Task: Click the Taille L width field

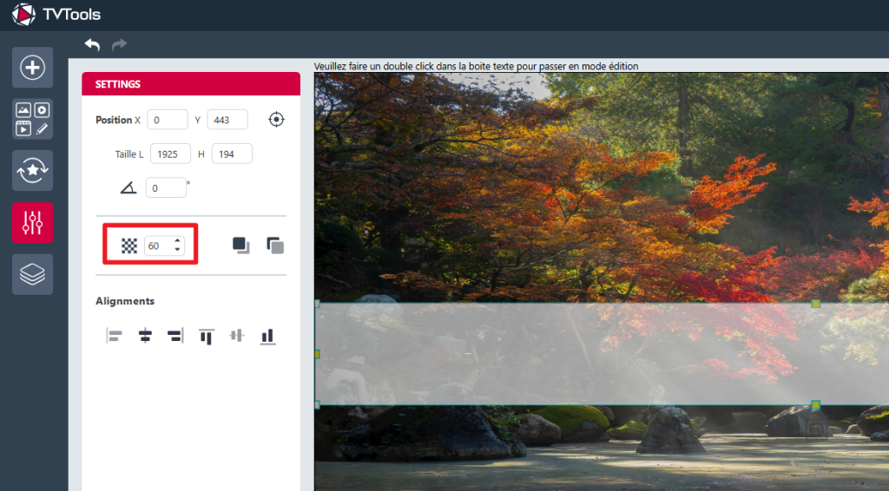Action: (x=170, y=154)
